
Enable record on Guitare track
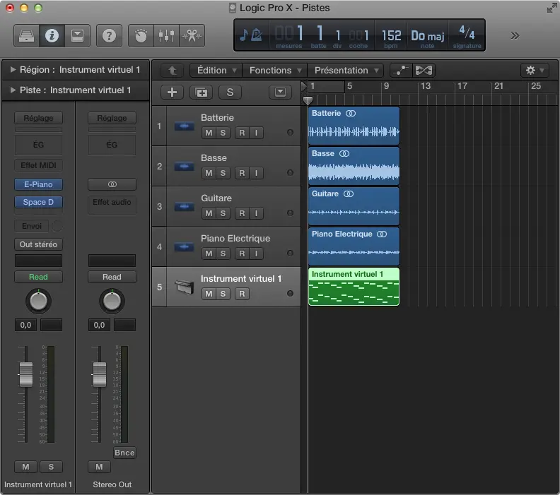242,213
